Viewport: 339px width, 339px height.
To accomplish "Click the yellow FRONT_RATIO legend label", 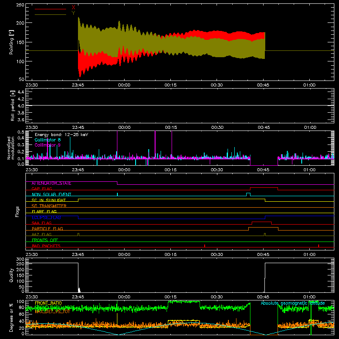I will point(48,303).
